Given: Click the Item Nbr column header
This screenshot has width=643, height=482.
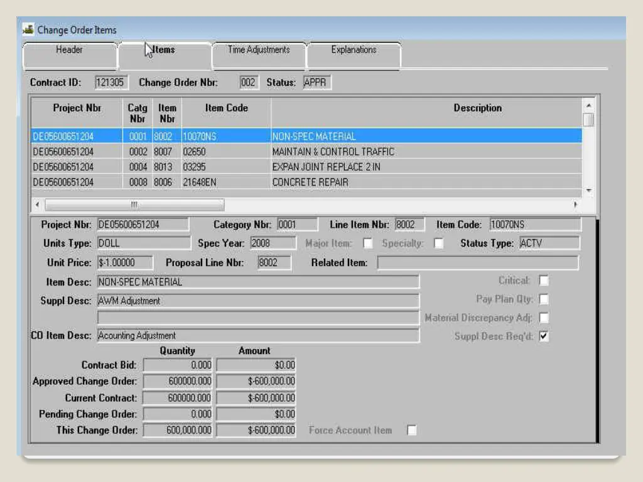Looking at the screenshot, I should click(167, 113).
